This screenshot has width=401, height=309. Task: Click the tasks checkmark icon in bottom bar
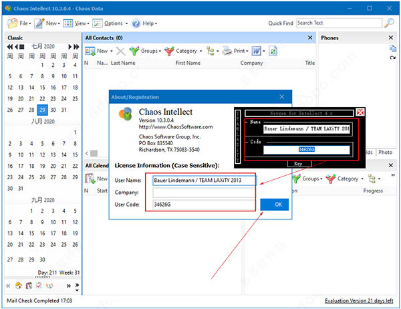pyautogui.click(x=38, y=286)
